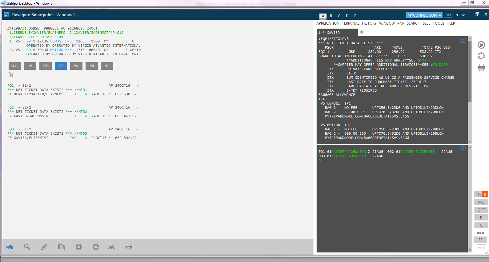Click the QCT button in sidebar

pos(481,210)
